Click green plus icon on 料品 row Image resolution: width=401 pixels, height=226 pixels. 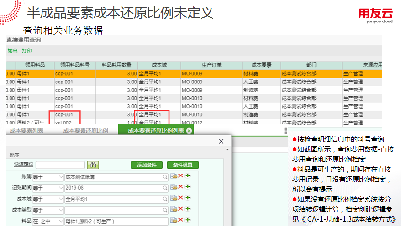(x=187, y=221)
